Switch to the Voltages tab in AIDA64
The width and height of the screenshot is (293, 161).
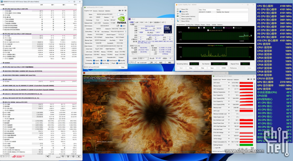click(197, 24)
